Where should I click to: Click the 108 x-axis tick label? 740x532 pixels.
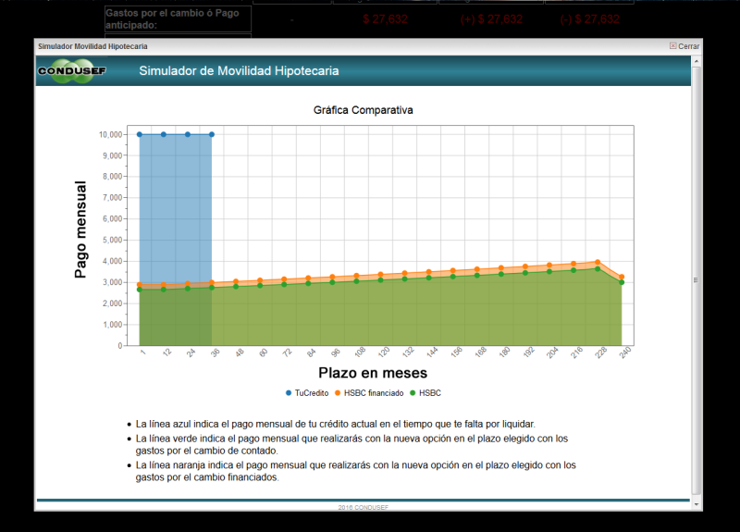click(x=360, y=353)
